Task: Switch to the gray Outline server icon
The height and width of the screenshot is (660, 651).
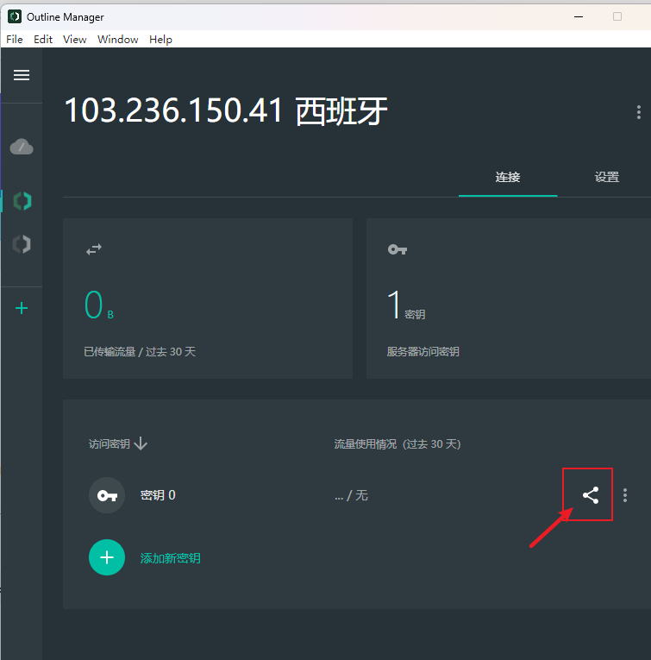Action: tap(22, 244)
